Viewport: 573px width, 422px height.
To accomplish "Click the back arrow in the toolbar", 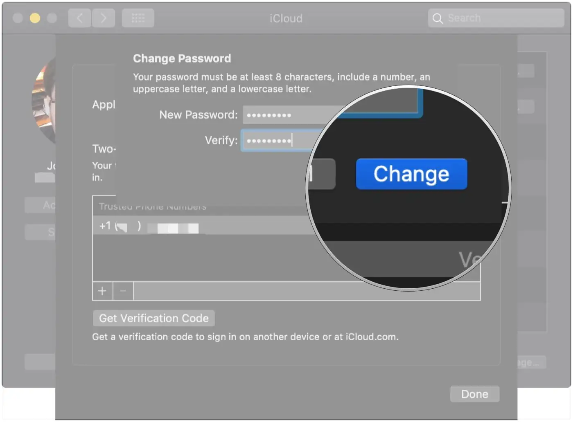I will [x=79, y=18].
